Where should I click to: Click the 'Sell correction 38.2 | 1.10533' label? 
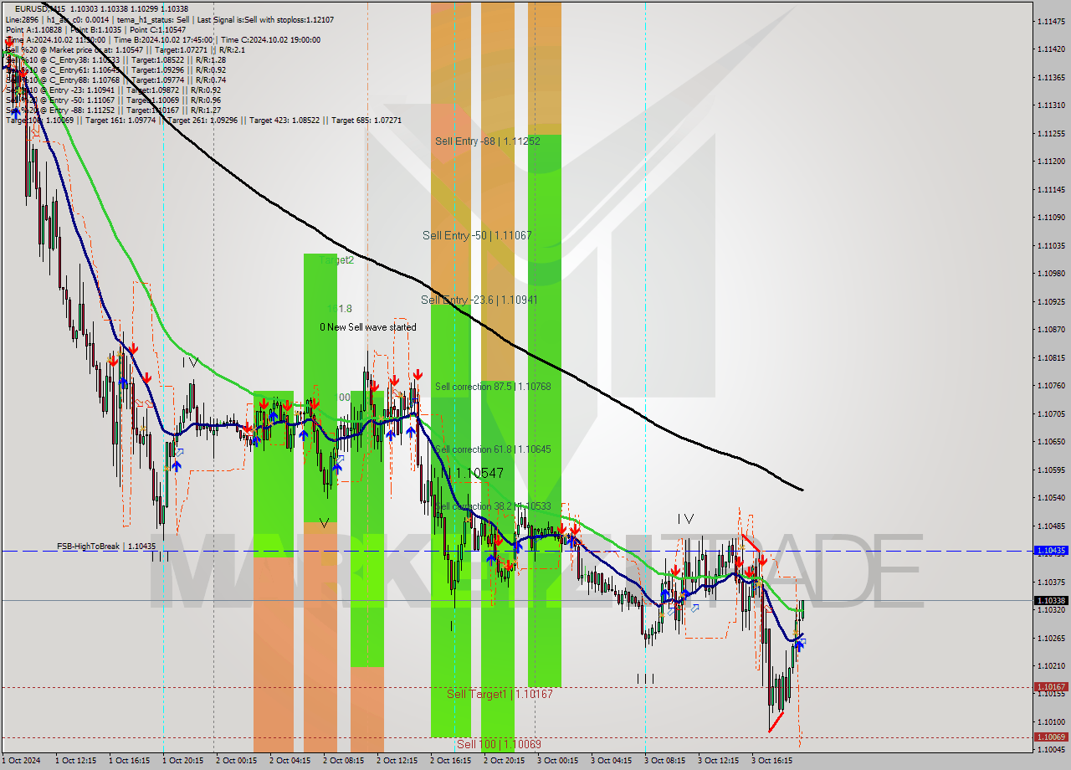coord(493,506)
